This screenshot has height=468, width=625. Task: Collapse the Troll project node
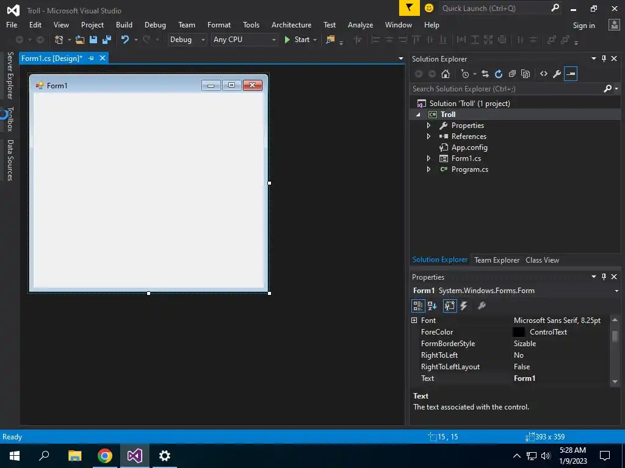click(418, 115)
